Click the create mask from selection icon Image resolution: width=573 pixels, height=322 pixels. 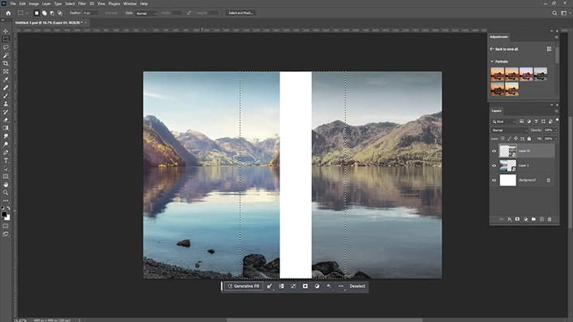pyautogui.click(x=305, y=286)
